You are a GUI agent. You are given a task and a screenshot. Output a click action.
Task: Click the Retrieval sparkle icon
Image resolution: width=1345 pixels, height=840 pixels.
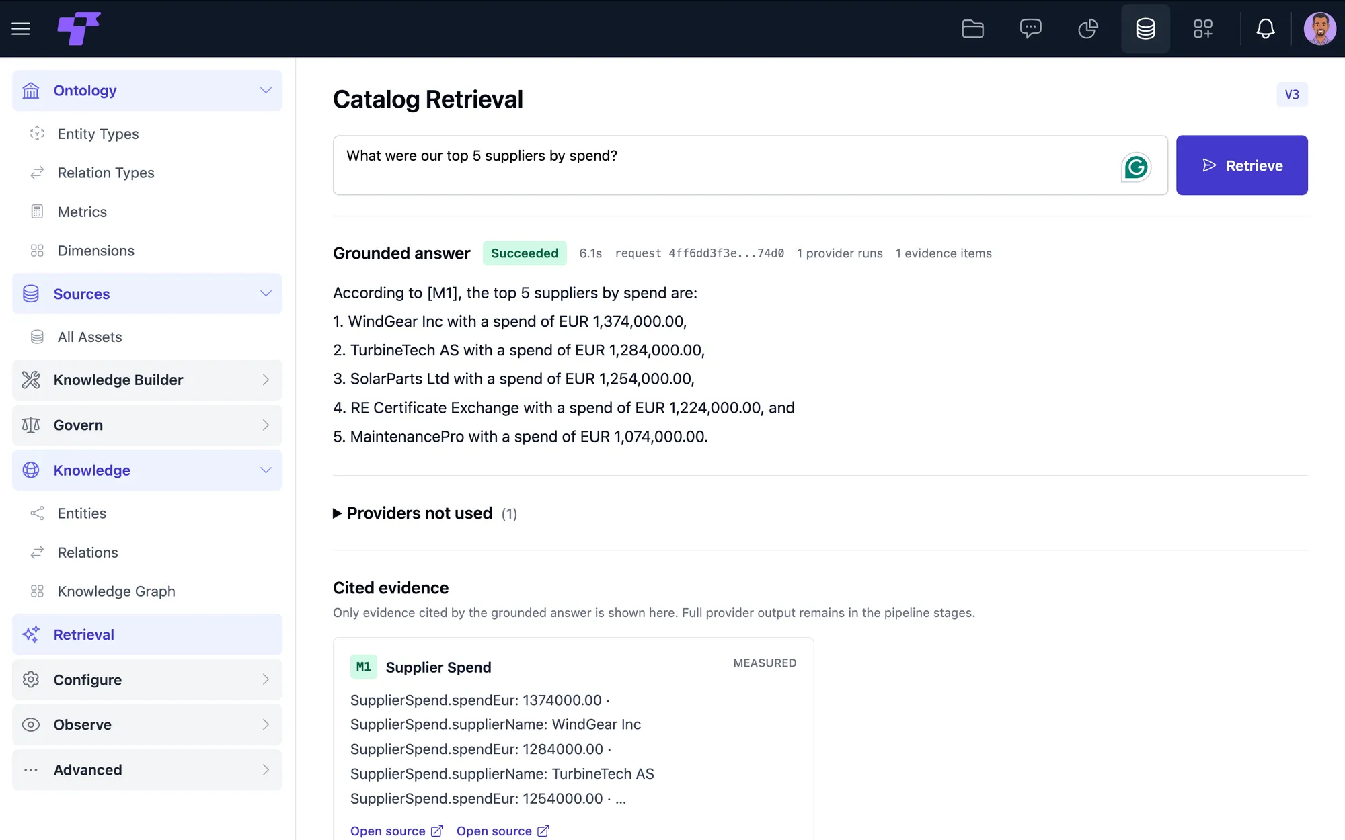pyautogui.click(x=31, y=634)
